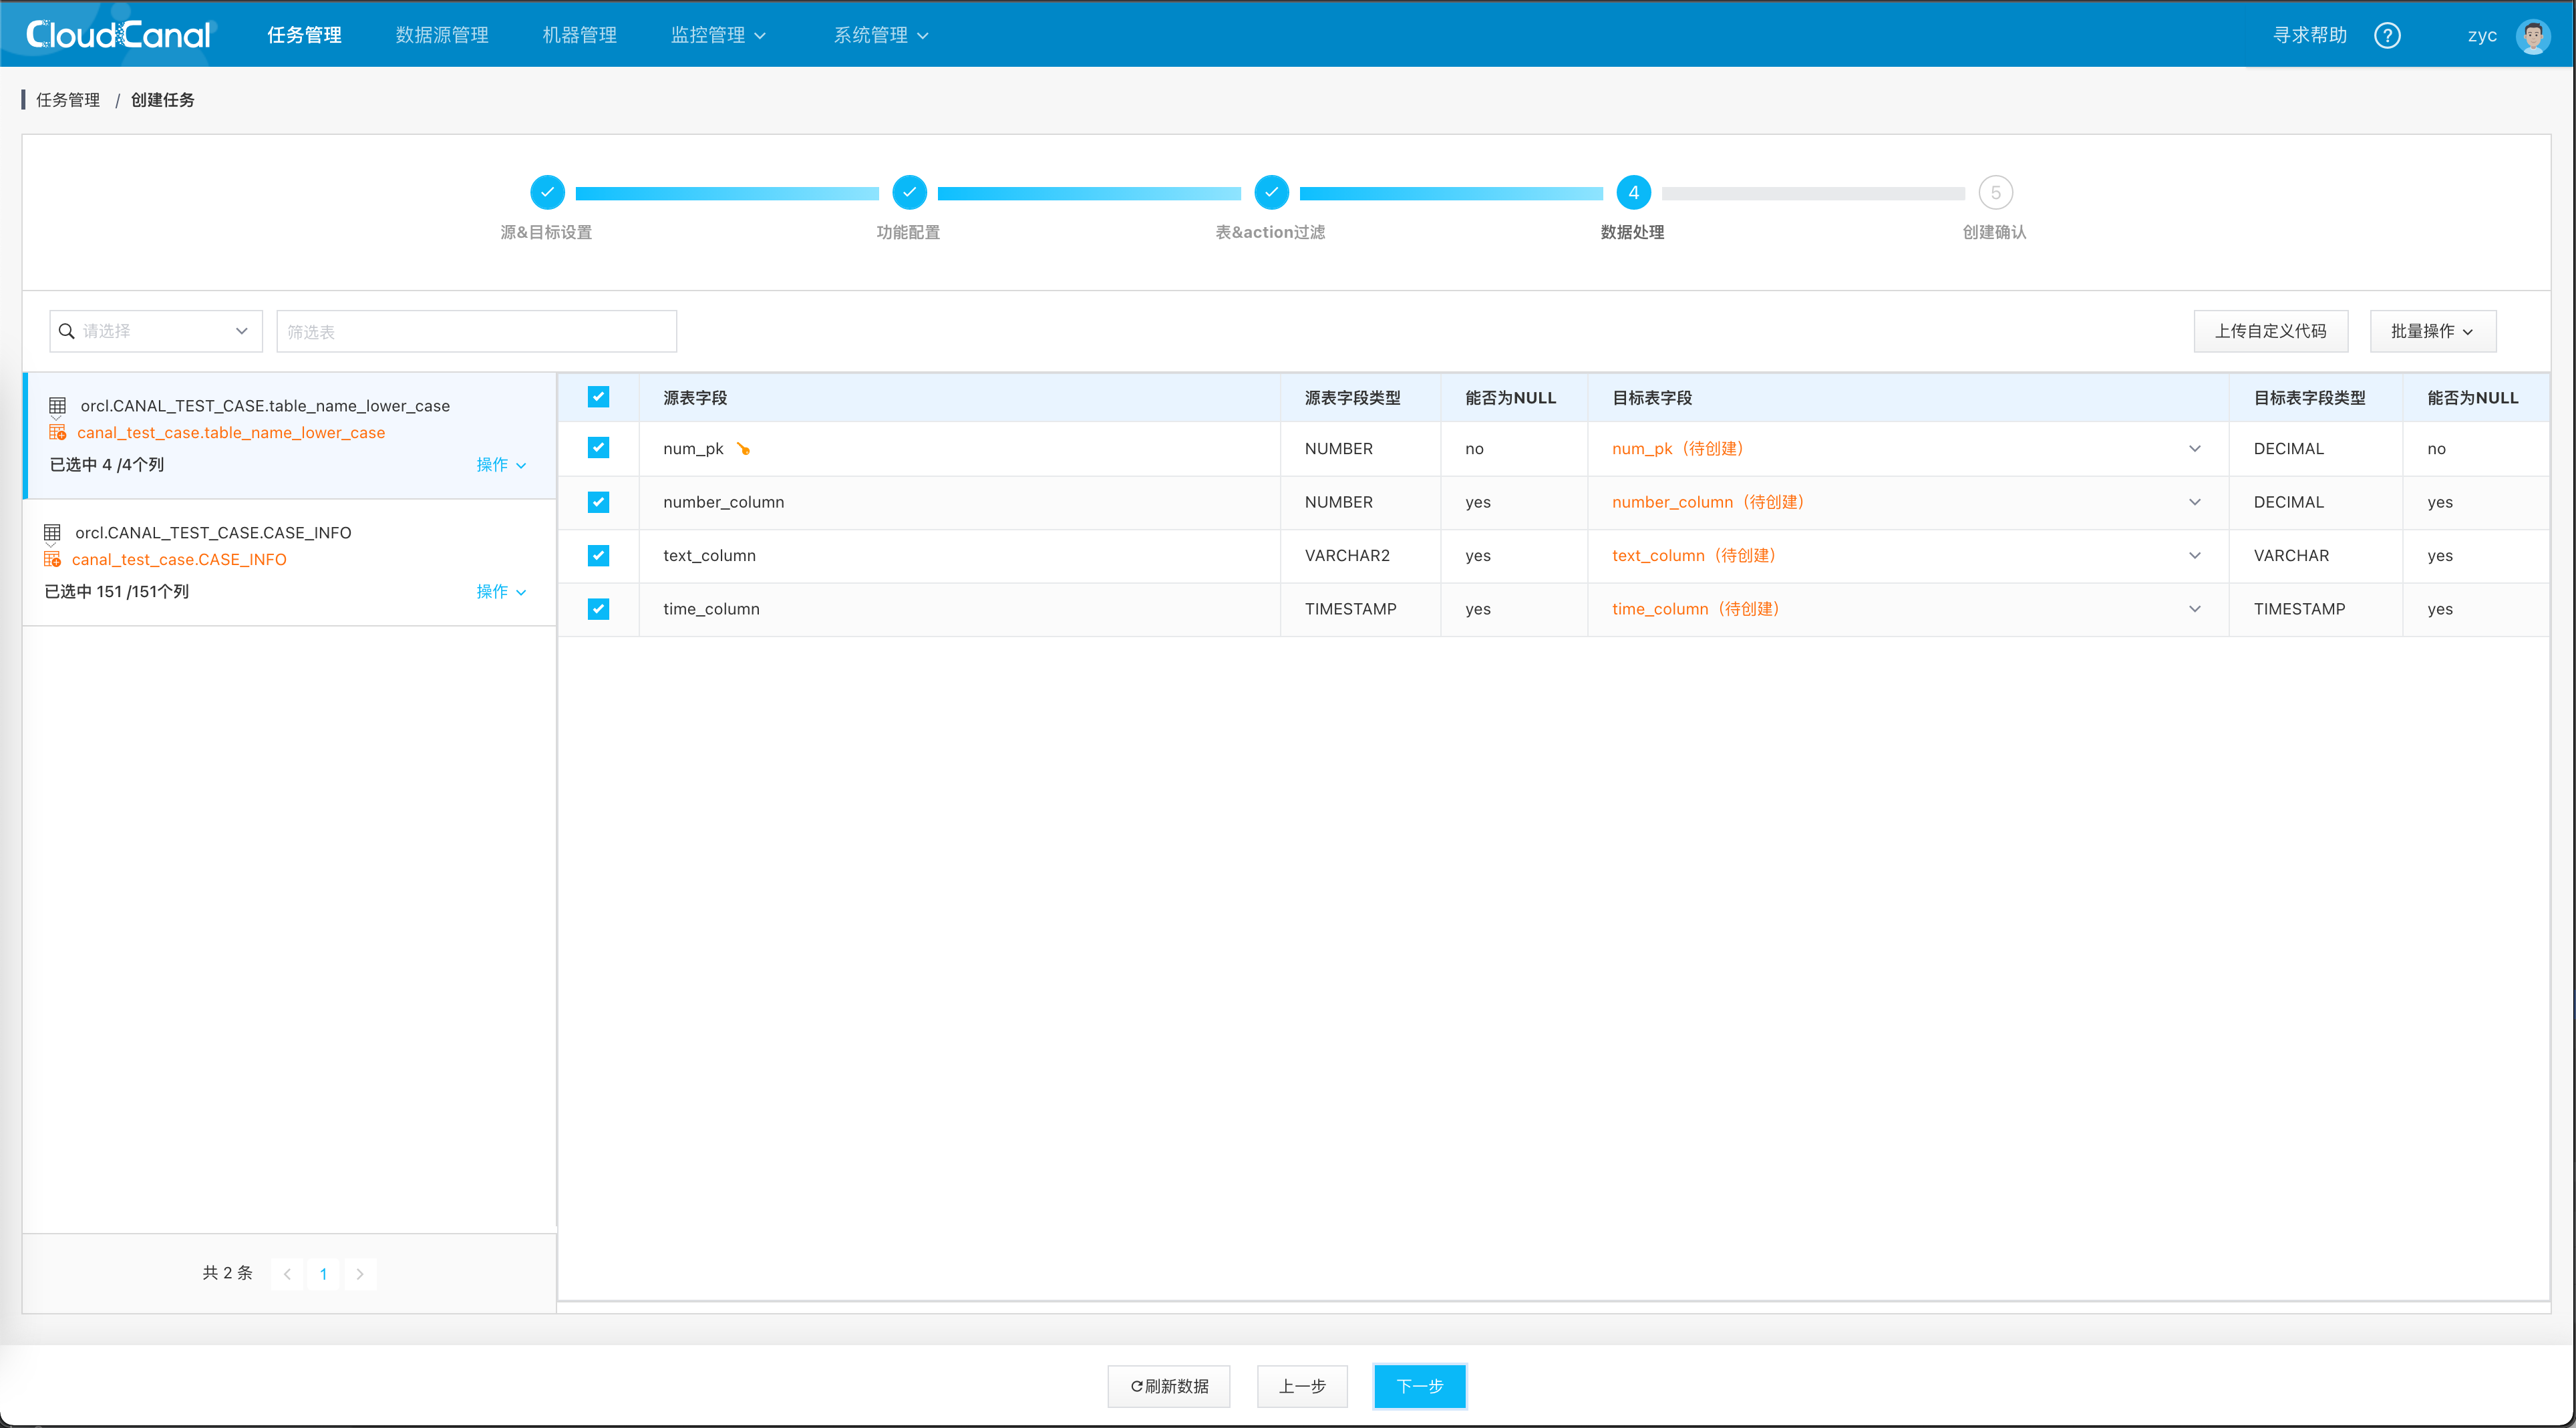This screenshot has width=2576, height=1428.
Task: Expand target field dropdown for time_column
Action: [2194, 609]
